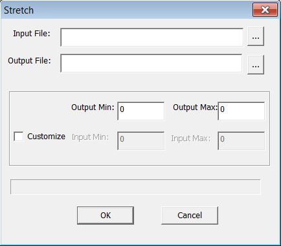This screenshot has height=246, width=281.
Task: Click the greyed-out Input Min label
Action: [x=91, y=137]
